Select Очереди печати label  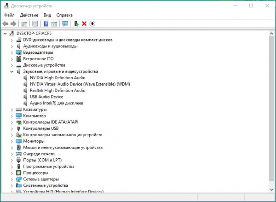[39, 154]
